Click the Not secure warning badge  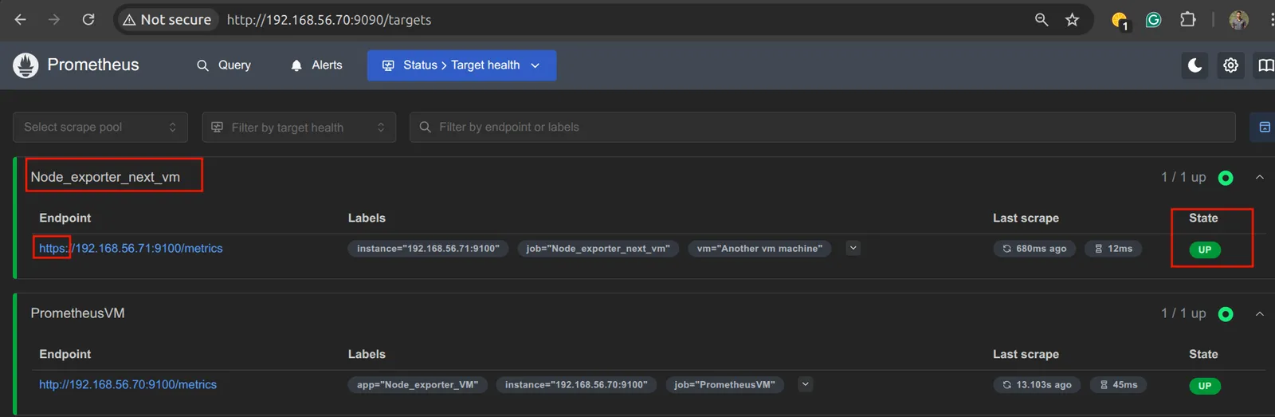[167, 19]
